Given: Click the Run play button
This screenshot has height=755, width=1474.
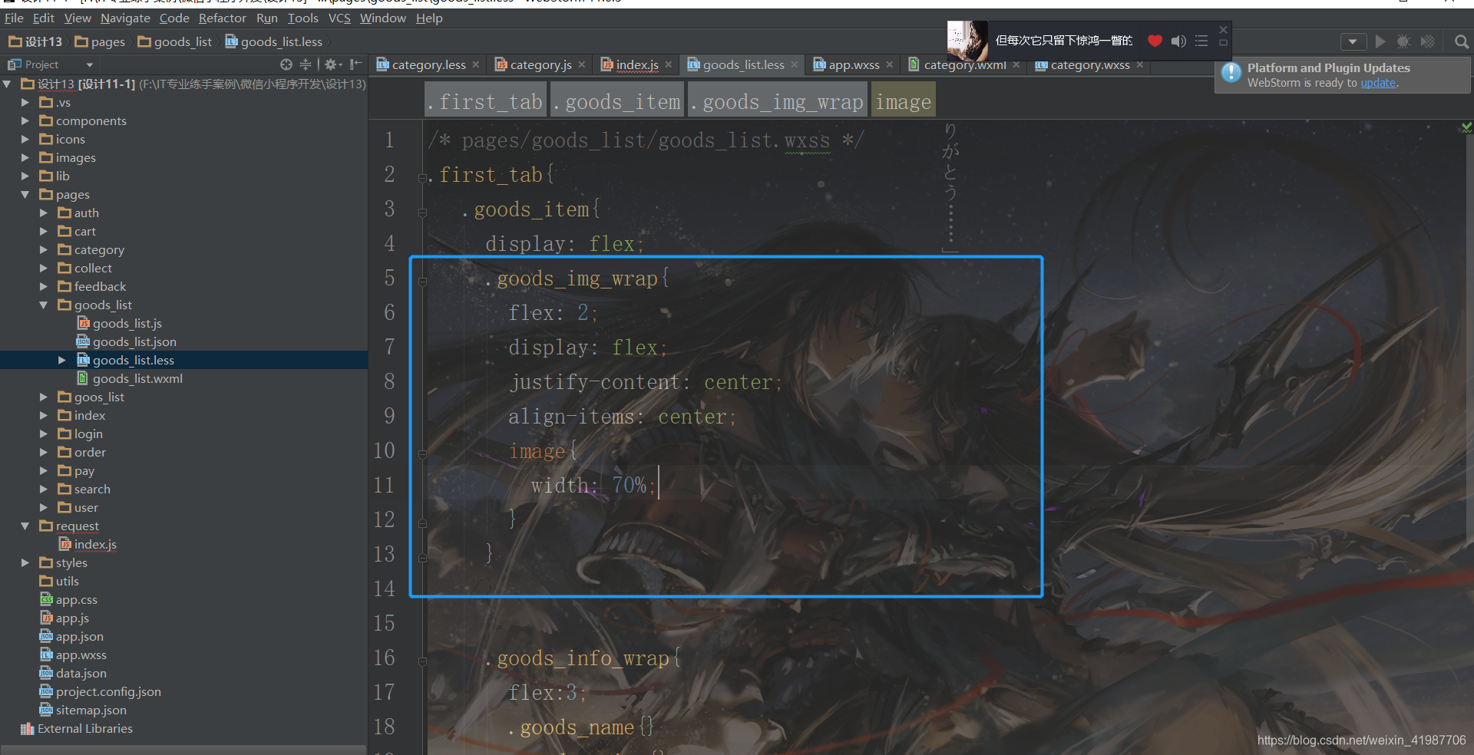Looking at the screenshot, I should click(x=1380, y=41).
